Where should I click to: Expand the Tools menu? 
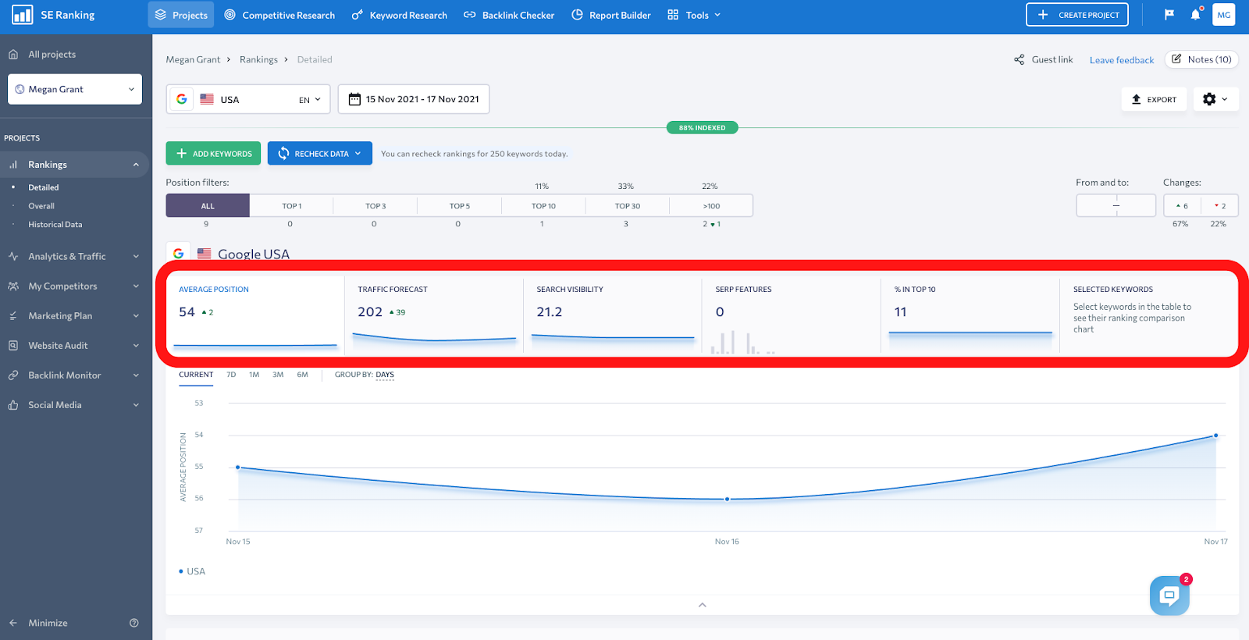pyautogui.click(x=694, y=15)
